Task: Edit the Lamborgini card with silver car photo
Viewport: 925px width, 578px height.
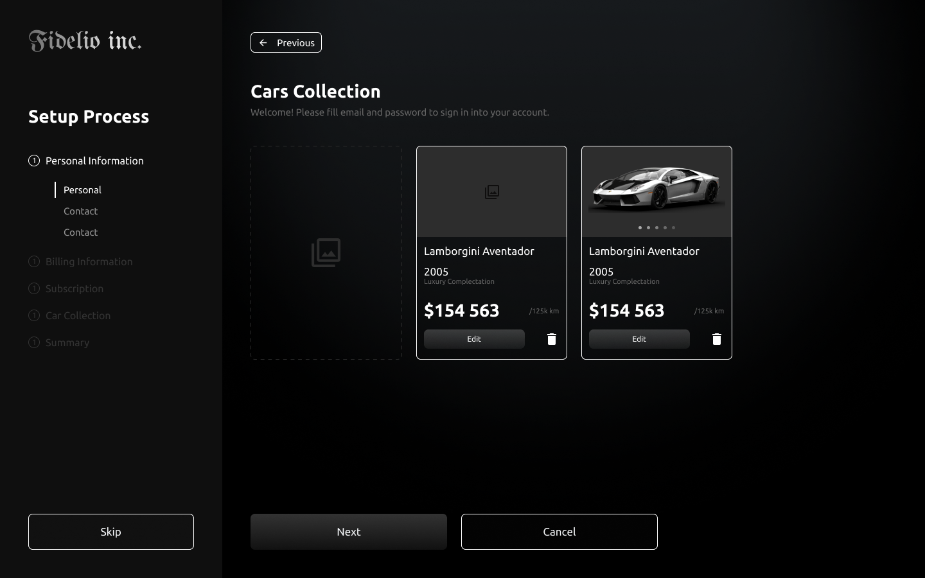Action: [x=639, y=339]
